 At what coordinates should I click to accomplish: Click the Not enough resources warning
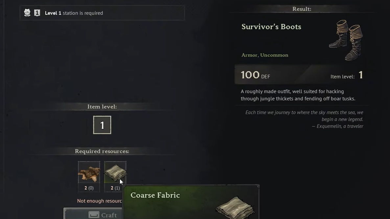[100, 201]
